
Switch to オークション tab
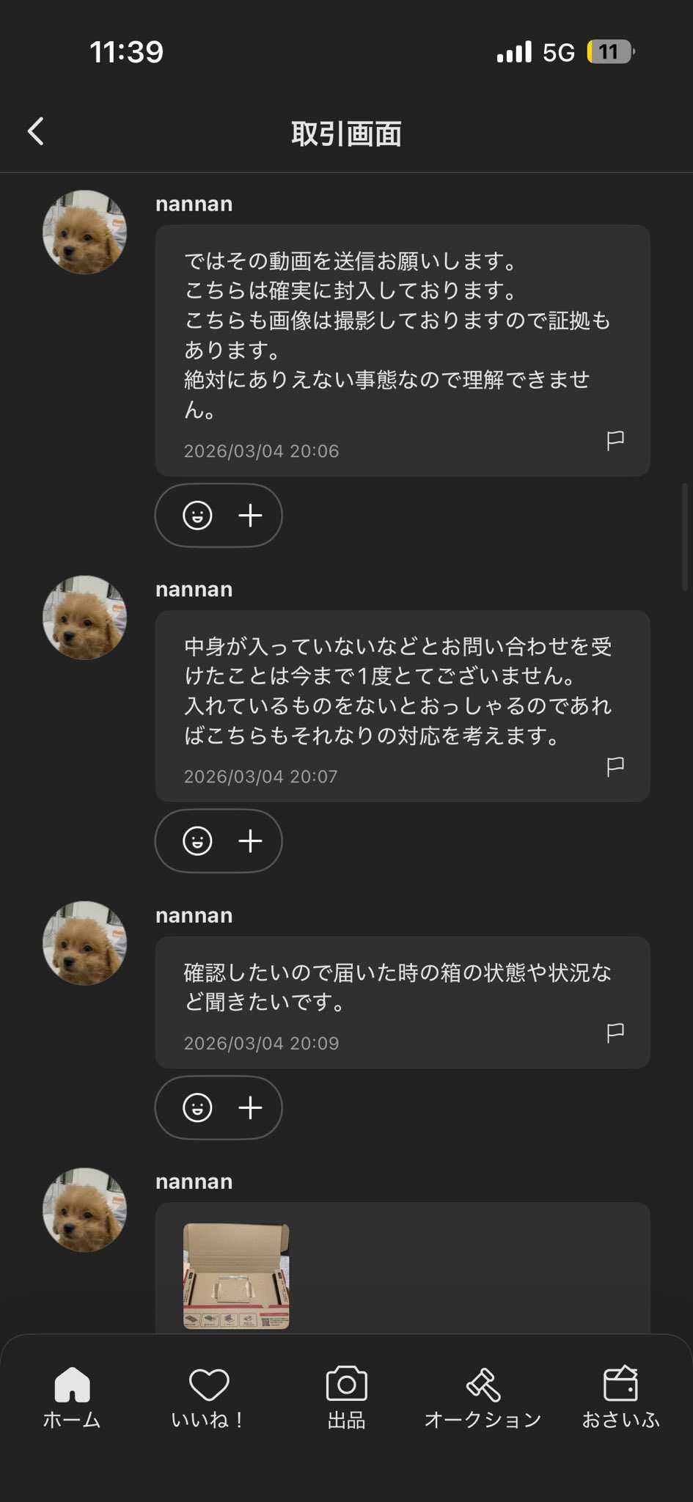tap(483, 1397)
